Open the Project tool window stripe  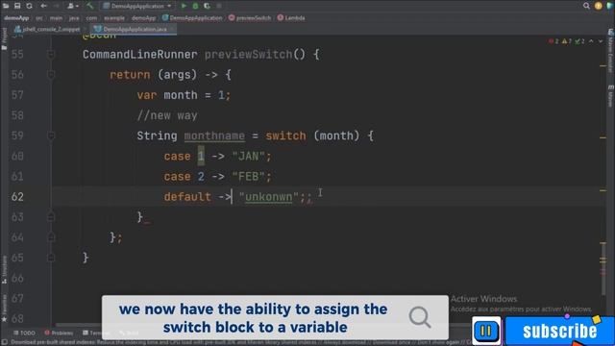(x=4, y=38)
